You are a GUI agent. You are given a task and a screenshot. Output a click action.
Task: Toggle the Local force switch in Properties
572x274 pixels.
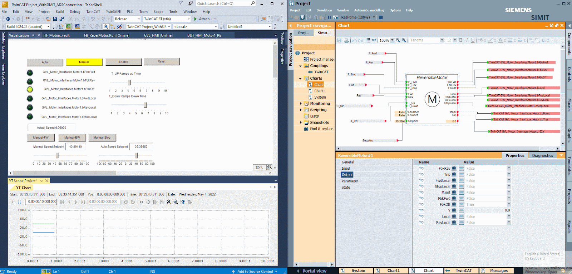pos(461,216)
